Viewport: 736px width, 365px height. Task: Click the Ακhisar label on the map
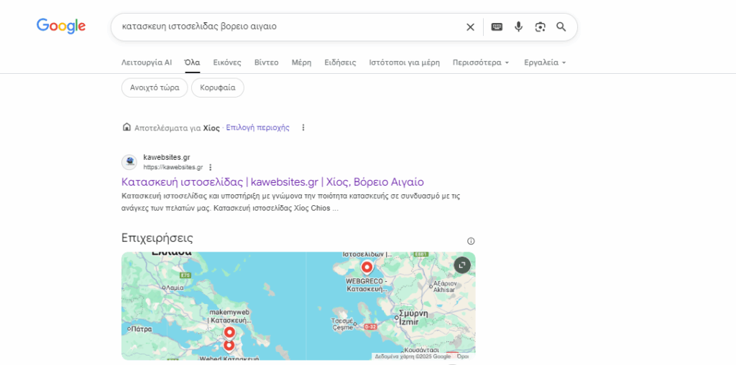click(444, 287)
